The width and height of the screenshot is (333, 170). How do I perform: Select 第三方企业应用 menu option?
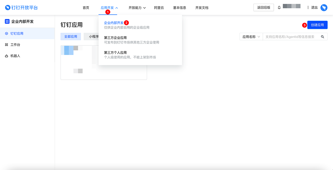click(x=115, y=38)
